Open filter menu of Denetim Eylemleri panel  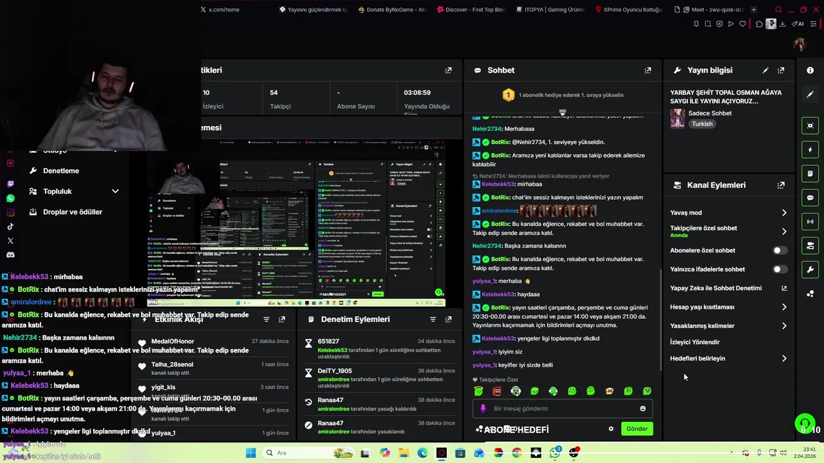(x=433, y=320)
